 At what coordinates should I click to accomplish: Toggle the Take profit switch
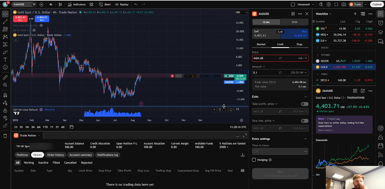(x=305, y=104)
